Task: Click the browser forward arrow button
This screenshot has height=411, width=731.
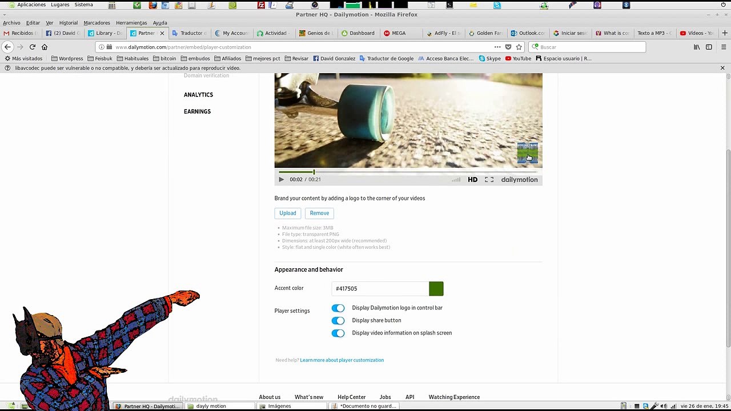Action: click(20, 47)
